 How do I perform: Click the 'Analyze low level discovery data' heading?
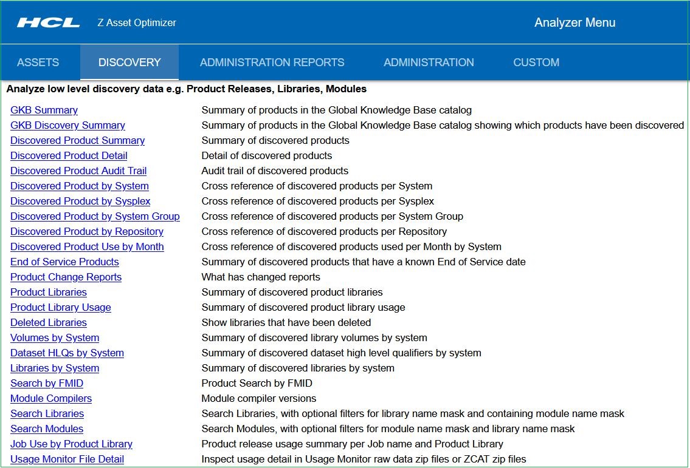click(x=187, y=89)
